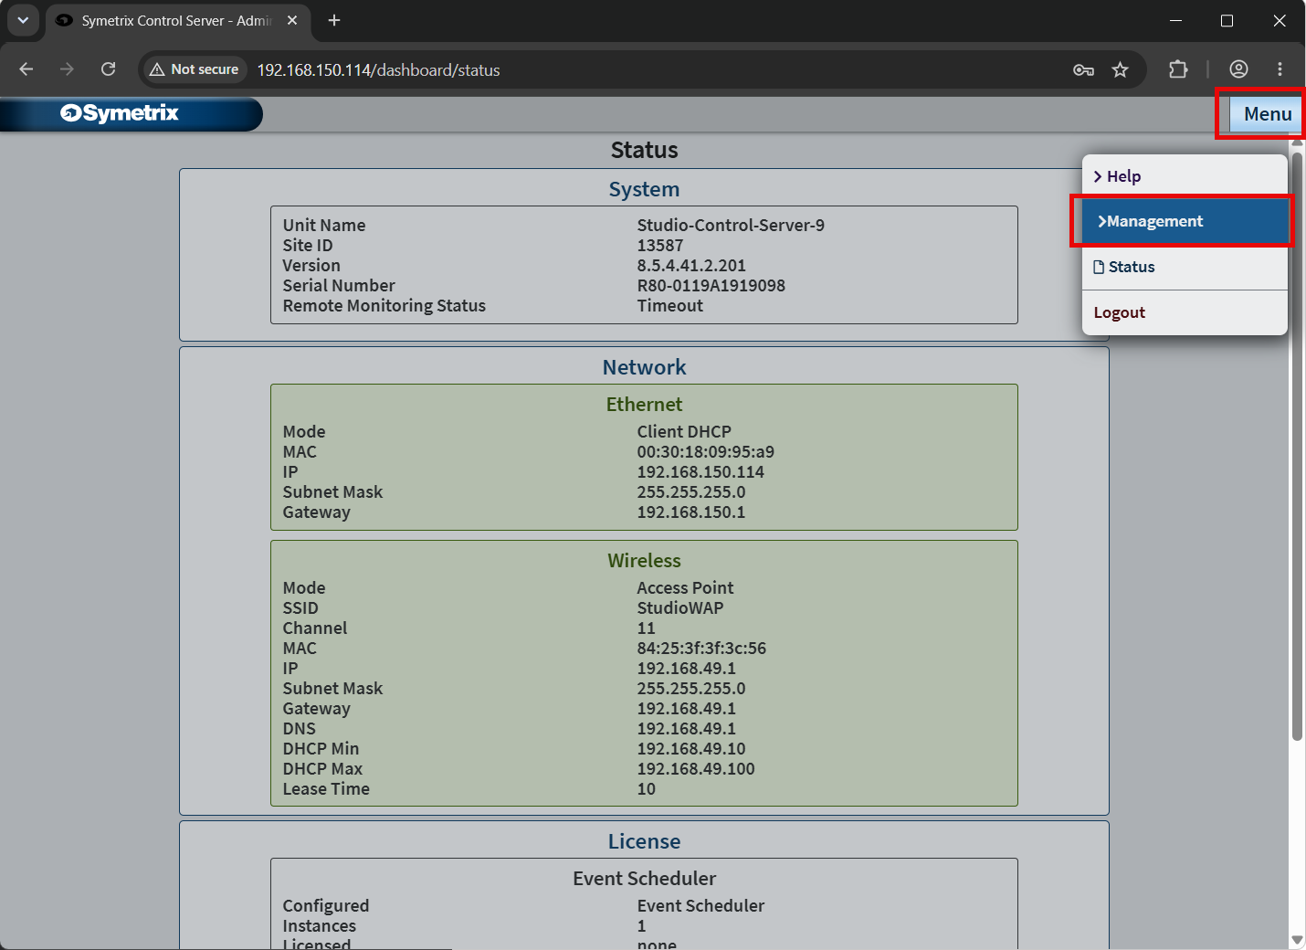
Task: Click the browser forward arrow
Action: (67, 69)
